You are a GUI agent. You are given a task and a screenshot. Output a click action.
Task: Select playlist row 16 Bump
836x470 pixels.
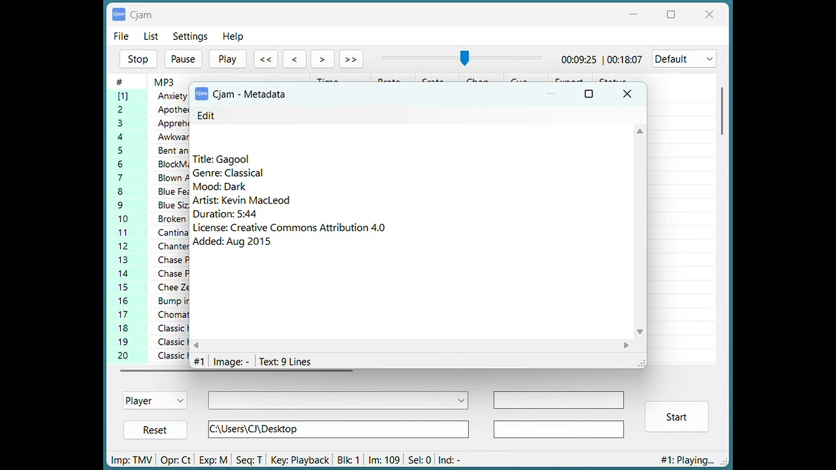150,302
